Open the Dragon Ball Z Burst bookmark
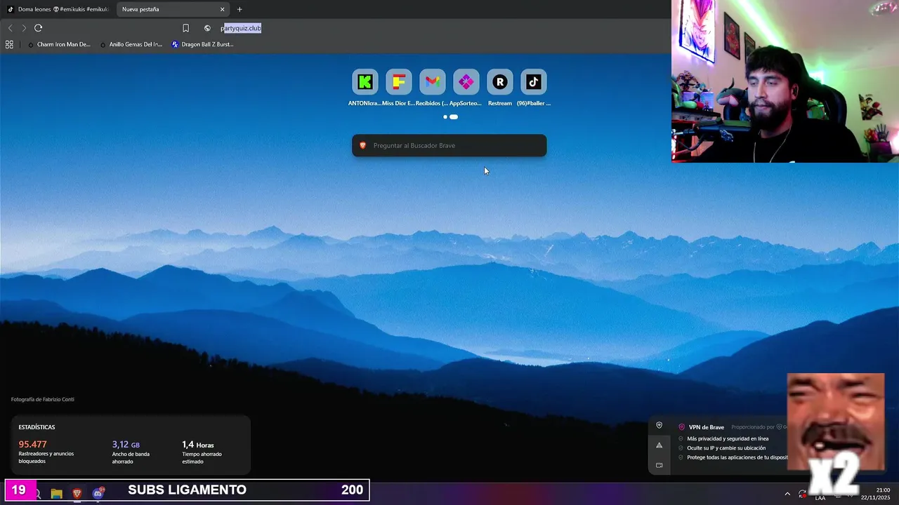This screenshot has width=899, height=505. pyautogui.click(x=202, y=44)
